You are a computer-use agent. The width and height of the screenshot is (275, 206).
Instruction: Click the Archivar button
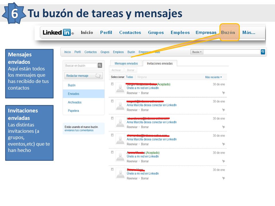coord(116,70)
